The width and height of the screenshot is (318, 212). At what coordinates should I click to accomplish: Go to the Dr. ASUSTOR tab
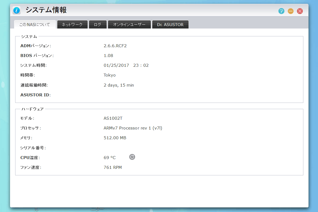[x=170, y=24]
